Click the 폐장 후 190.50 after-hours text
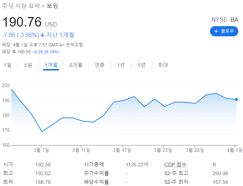Screen dimensions: 243x186 coord(16,52)
